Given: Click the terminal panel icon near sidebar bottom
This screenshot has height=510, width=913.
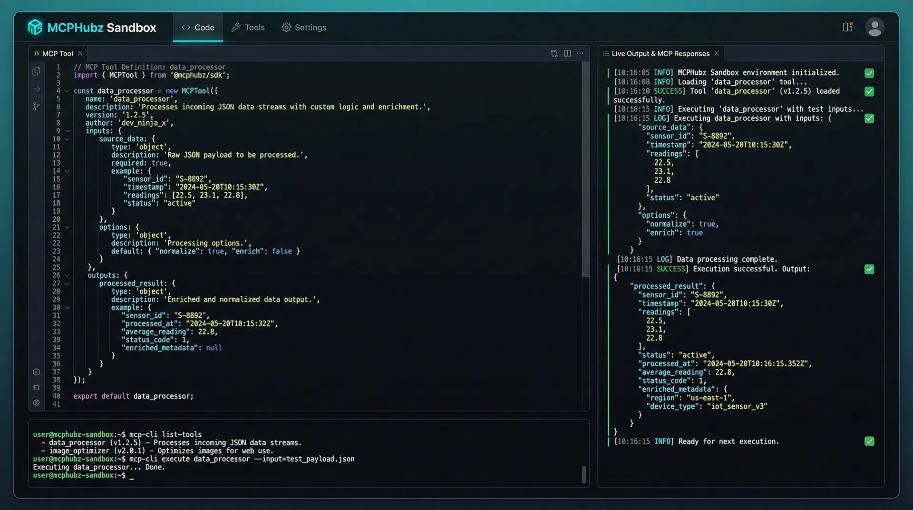Looking at the screenshot, I should [37, 387].
